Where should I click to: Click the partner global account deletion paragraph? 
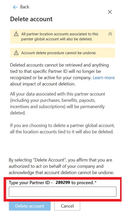pyautogui.click(x=62, y=128)
